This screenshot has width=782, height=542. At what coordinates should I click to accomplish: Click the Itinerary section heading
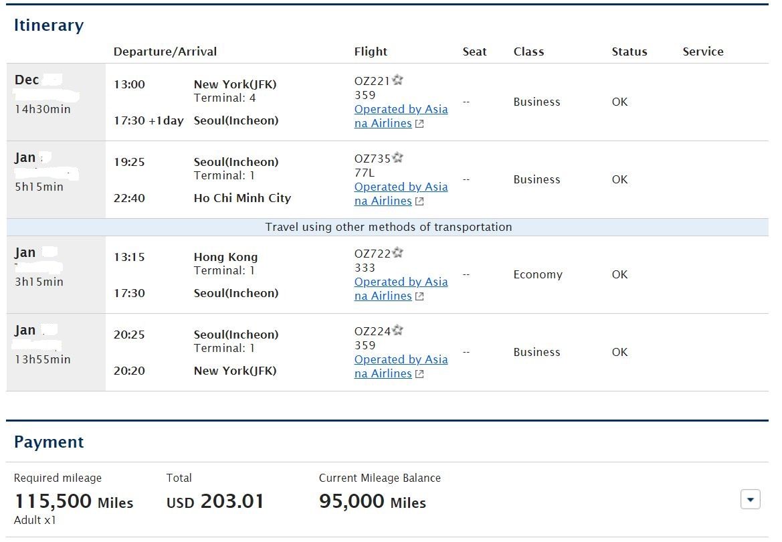point(49,25)
